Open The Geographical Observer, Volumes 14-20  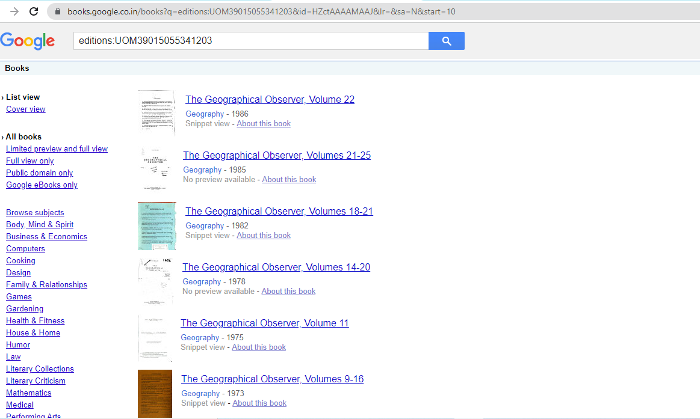(x=276, y=268)
